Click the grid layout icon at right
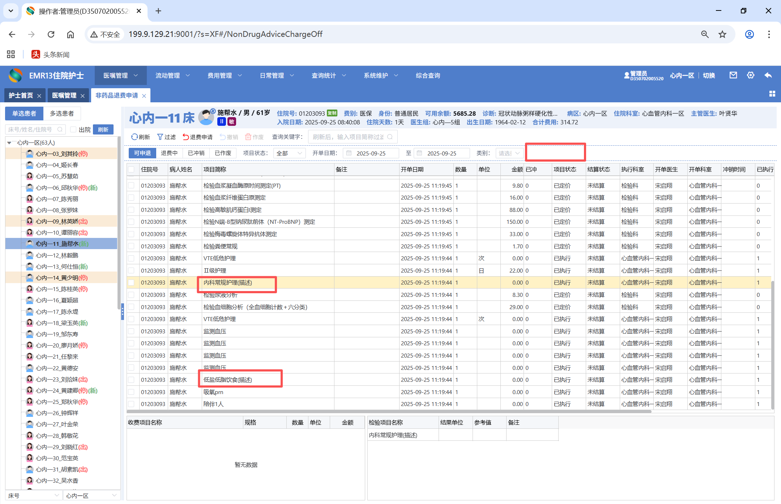 tap(772, 94)
